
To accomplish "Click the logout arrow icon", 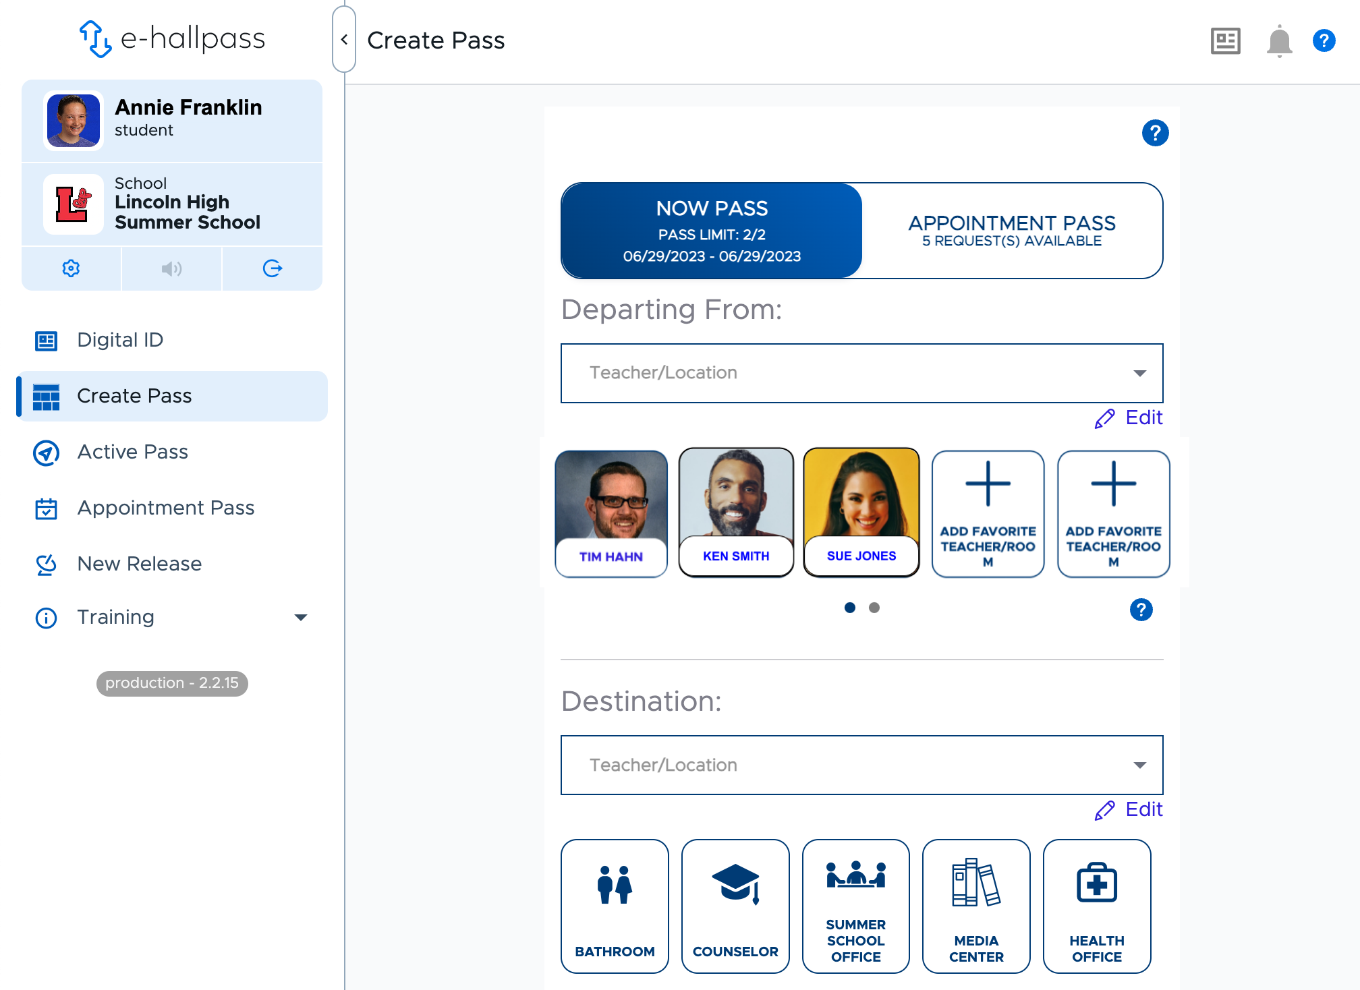I will (272, 268).
